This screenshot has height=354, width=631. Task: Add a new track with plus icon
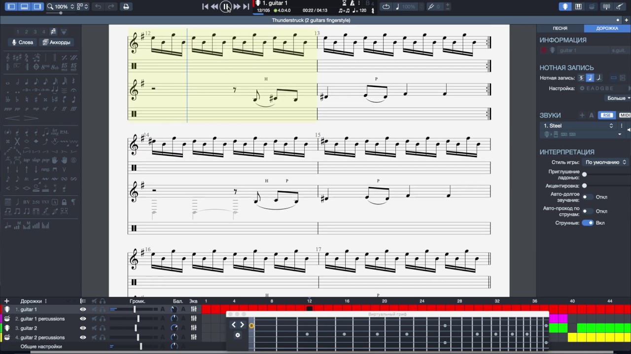(6, 301)
